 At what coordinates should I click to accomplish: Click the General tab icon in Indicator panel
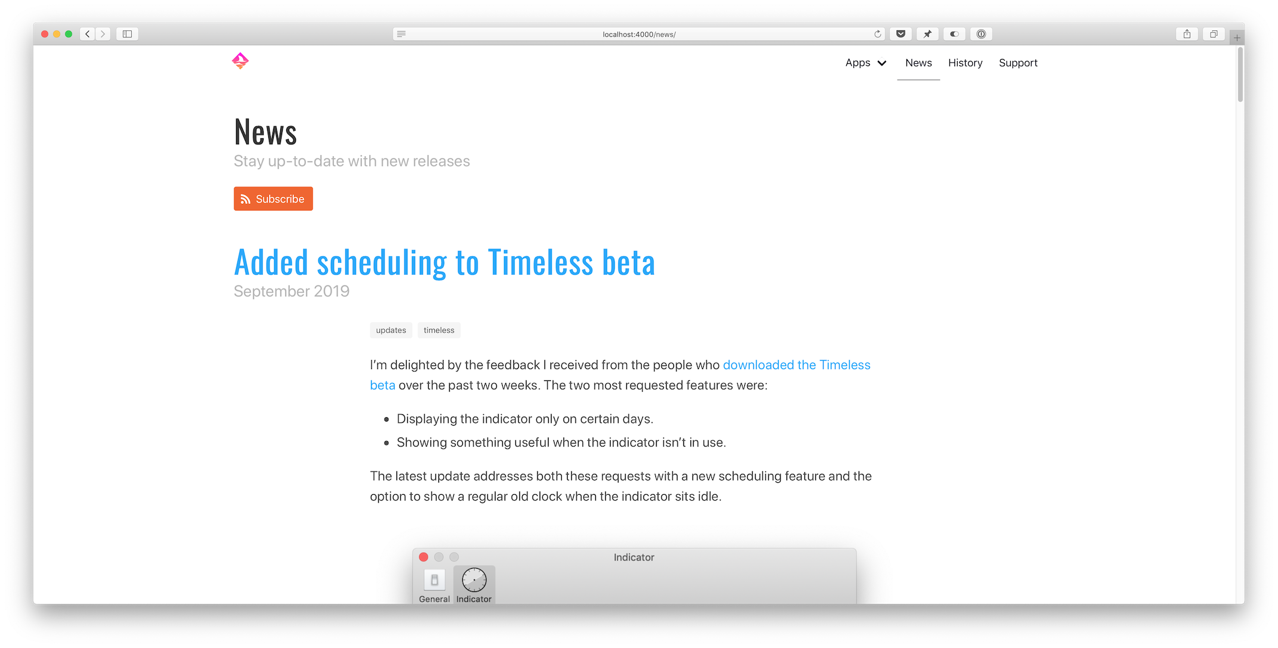433,580
